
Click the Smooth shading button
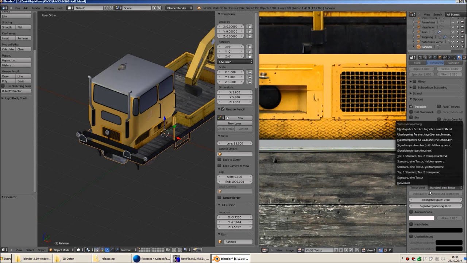[7, 27]
